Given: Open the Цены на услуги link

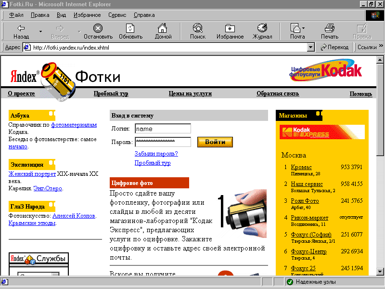Looking at the screenshot, I should [x=190, y=93].
